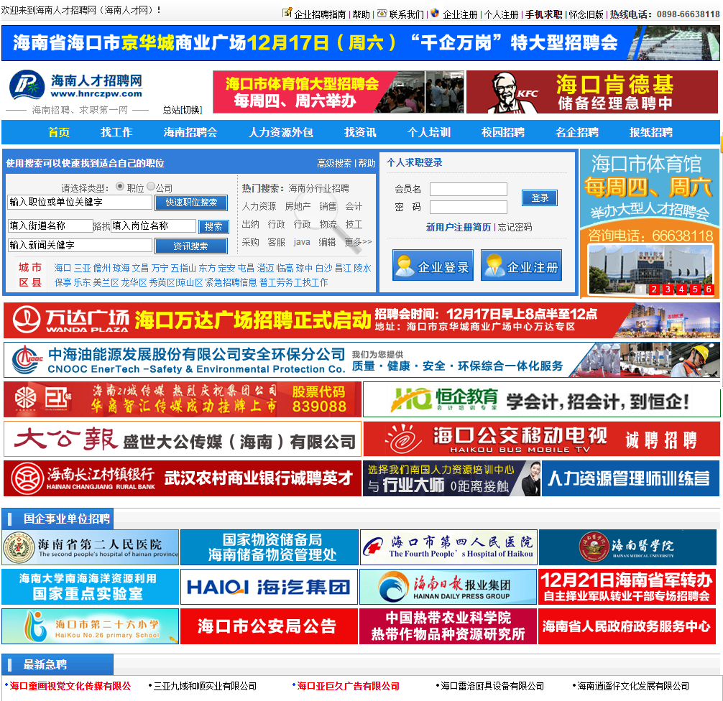Open the 海口市公安局公告 banner
723x701 pixels.
tap(269, 626)
